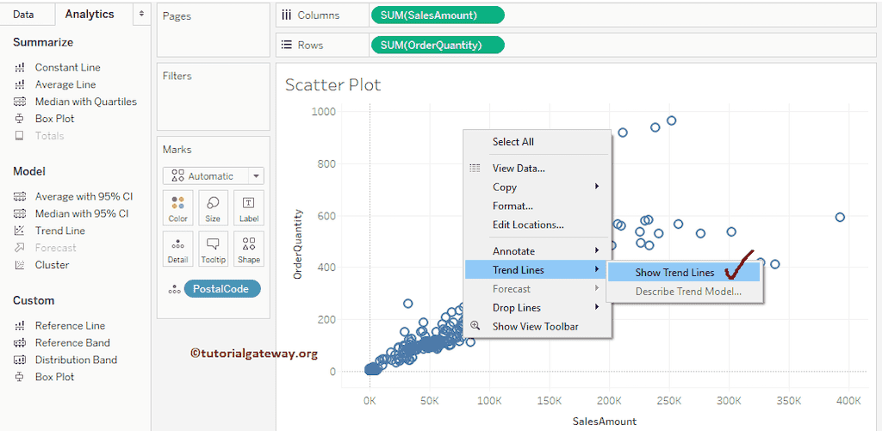
Task: Click the Constant Line icon under Summarize
Action: click(x=20, y=67)
